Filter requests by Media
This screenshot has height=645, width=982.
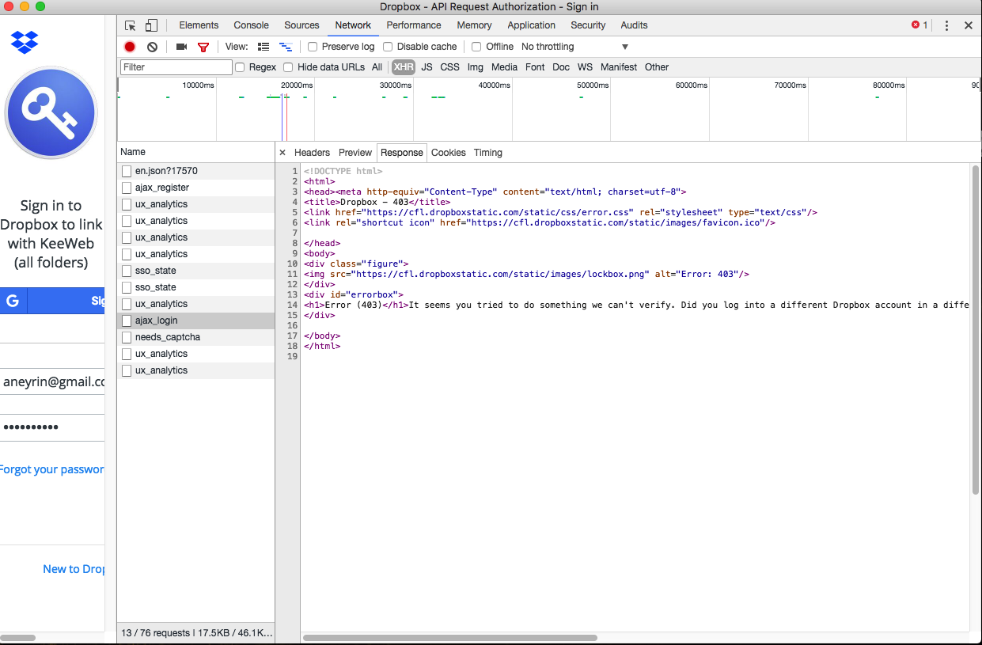coord(504,67)
